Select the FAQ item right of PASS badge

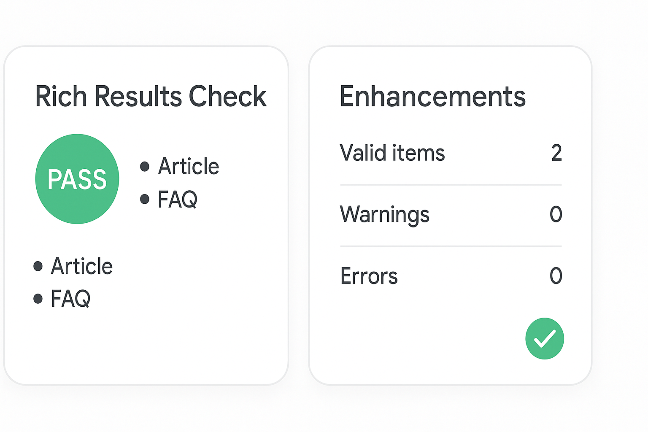click(177, 199)
